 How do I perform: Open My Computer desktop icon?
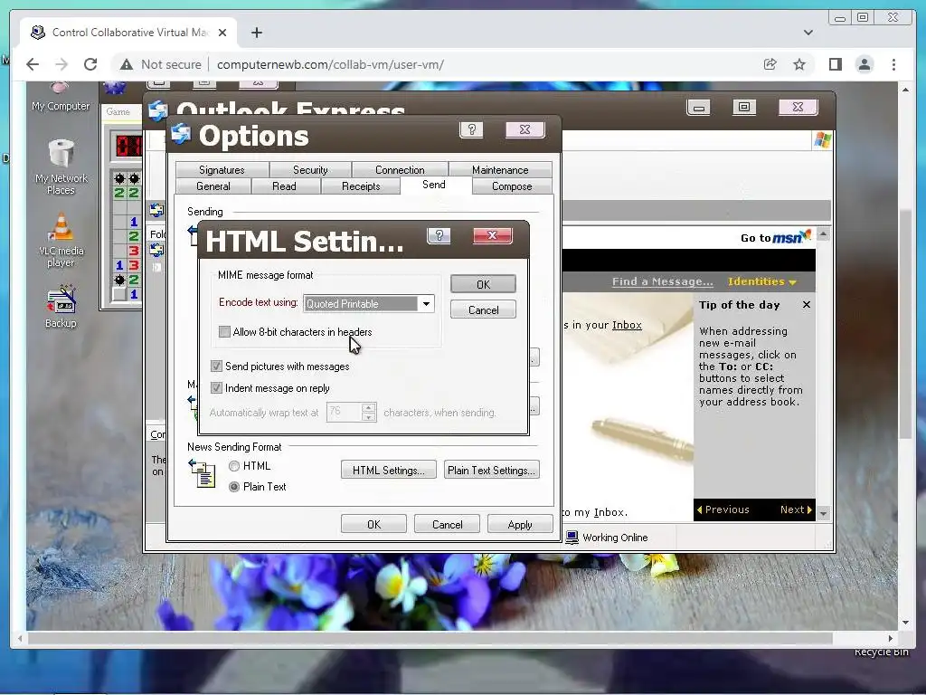61,98
